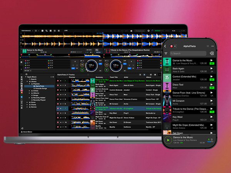
Task: Open the PERFORMANCE mode dropdown
Action: (x=27, y=31)
